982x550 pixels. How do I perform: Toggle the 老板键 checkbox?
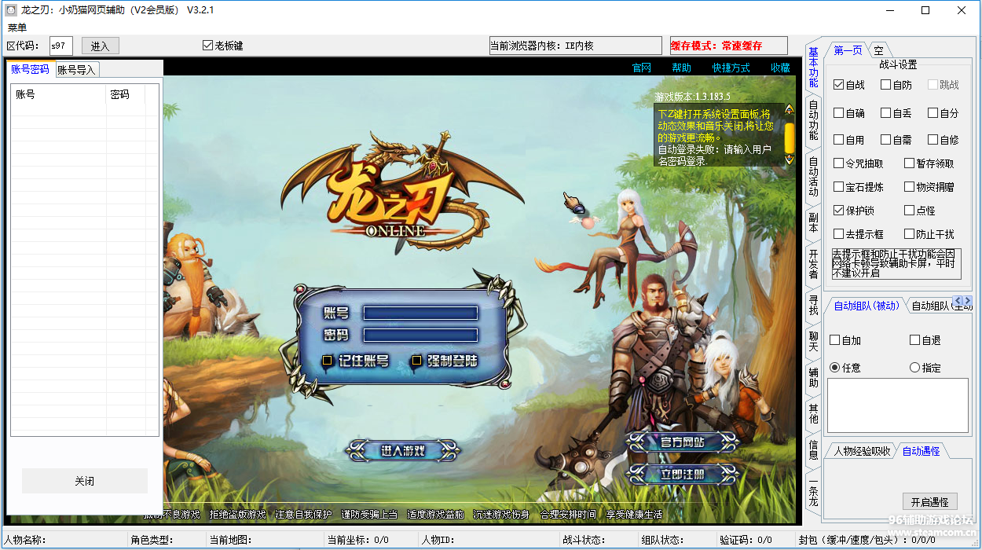pyautogui.click(x=208, y=46)
